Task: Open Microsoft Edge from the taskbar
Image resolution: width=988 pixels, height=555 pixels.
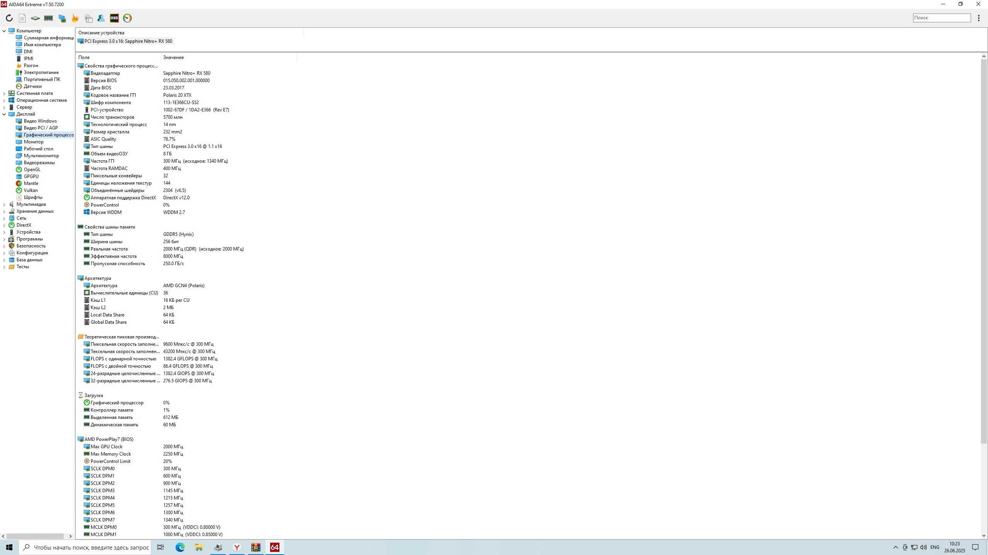Action: click(x=180, y=547)
